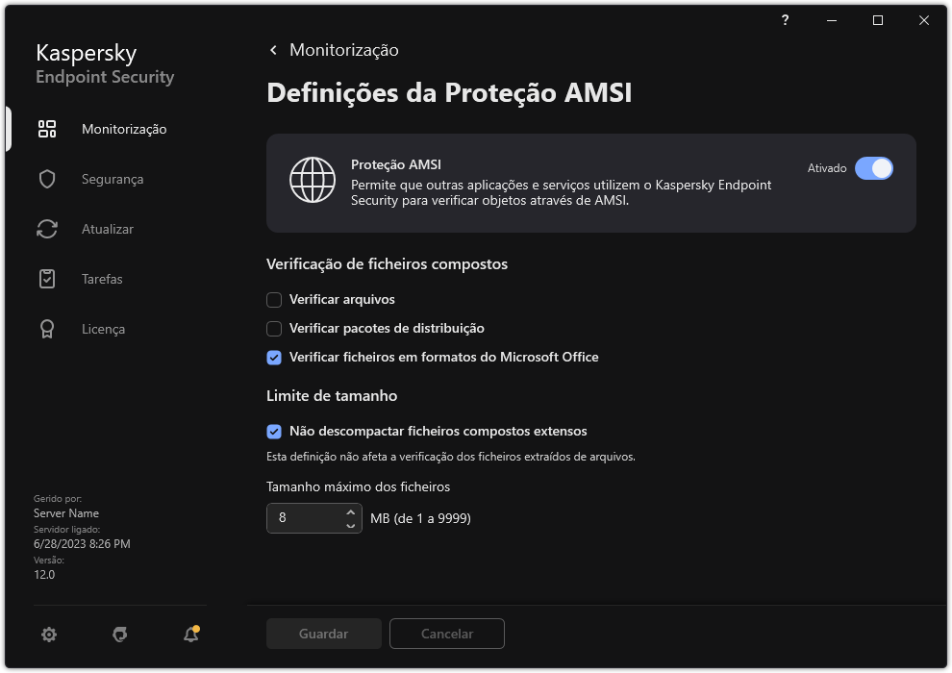Click the support icon at the bottom
This screenshot has width=952, height=673.
pyautogui.click(x=119, y=636)
